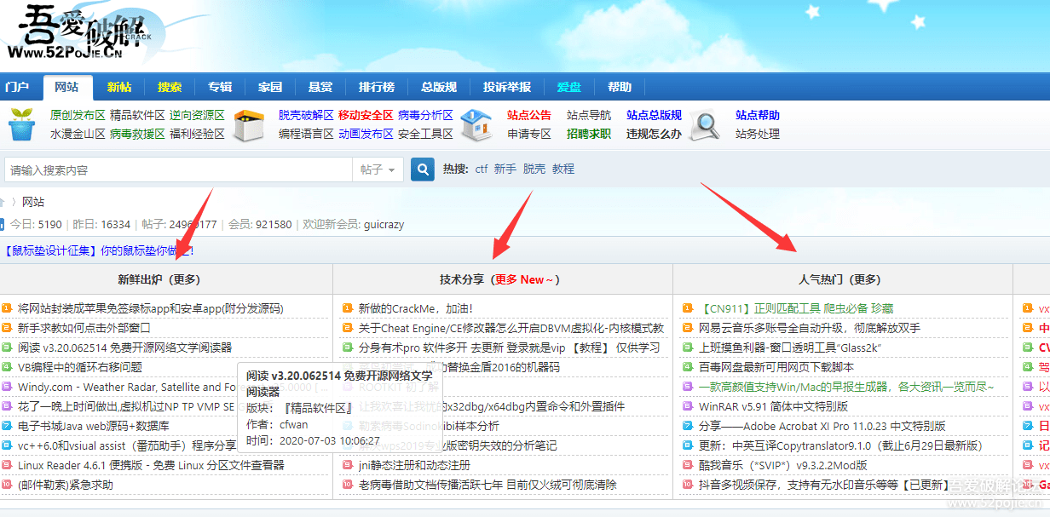This screenshot has height=517, width=1050.
Task: Open the 排行榜 nav tab
Action: (x=377, y=87)
